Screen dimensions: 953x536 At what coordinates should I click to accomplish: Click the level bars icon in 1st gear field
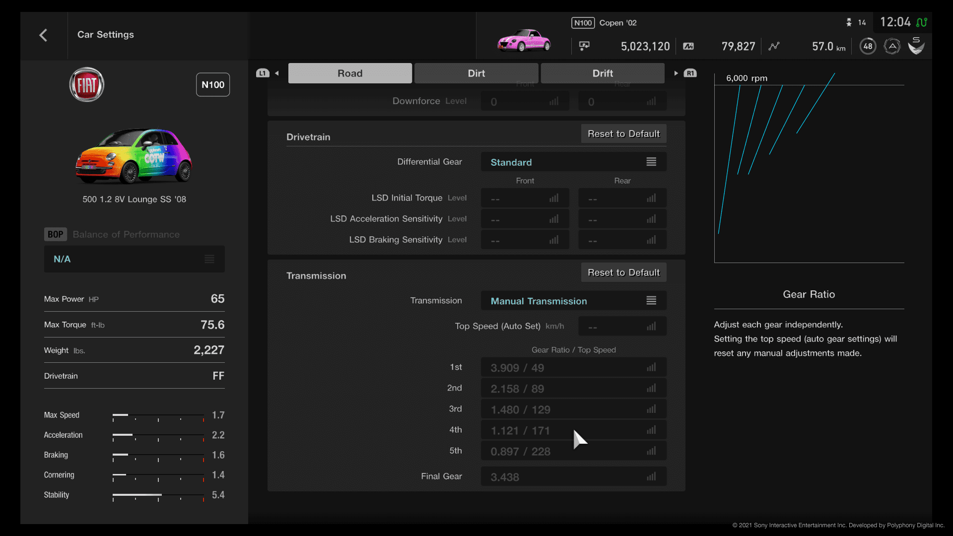click(651, 367)
